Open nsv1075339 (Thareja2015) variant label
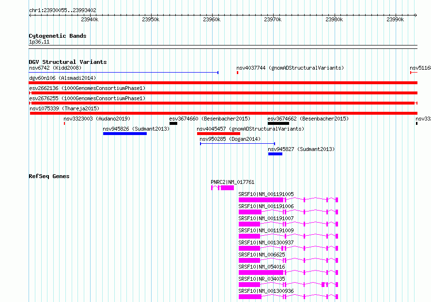The image size is (431, 302). 64,108
